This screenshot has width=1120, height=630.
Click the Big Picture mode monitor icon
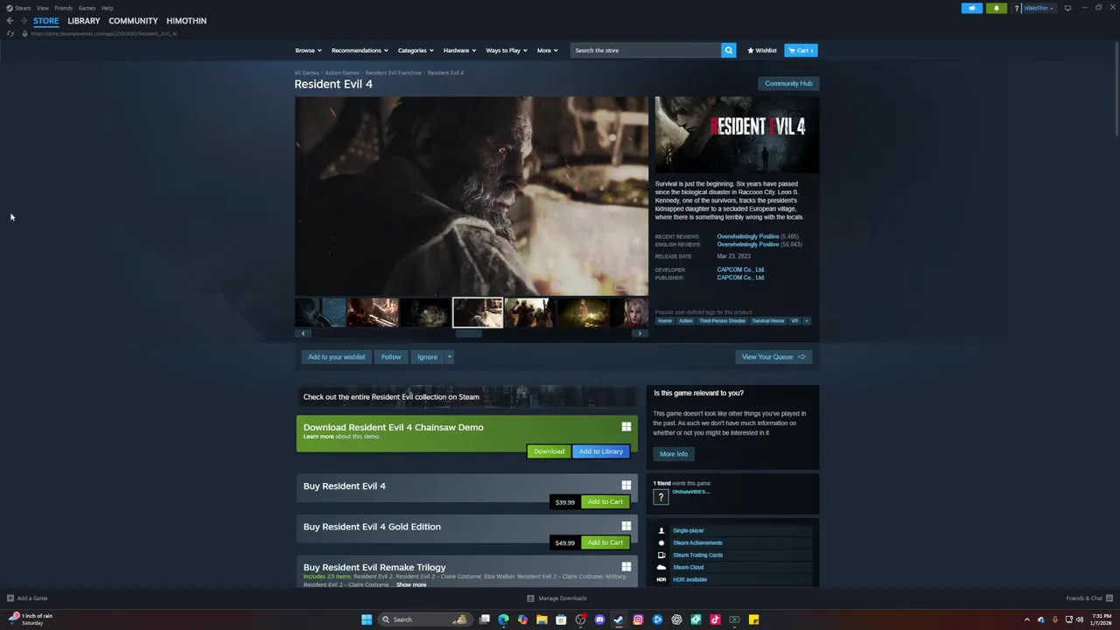point(1067,8)
